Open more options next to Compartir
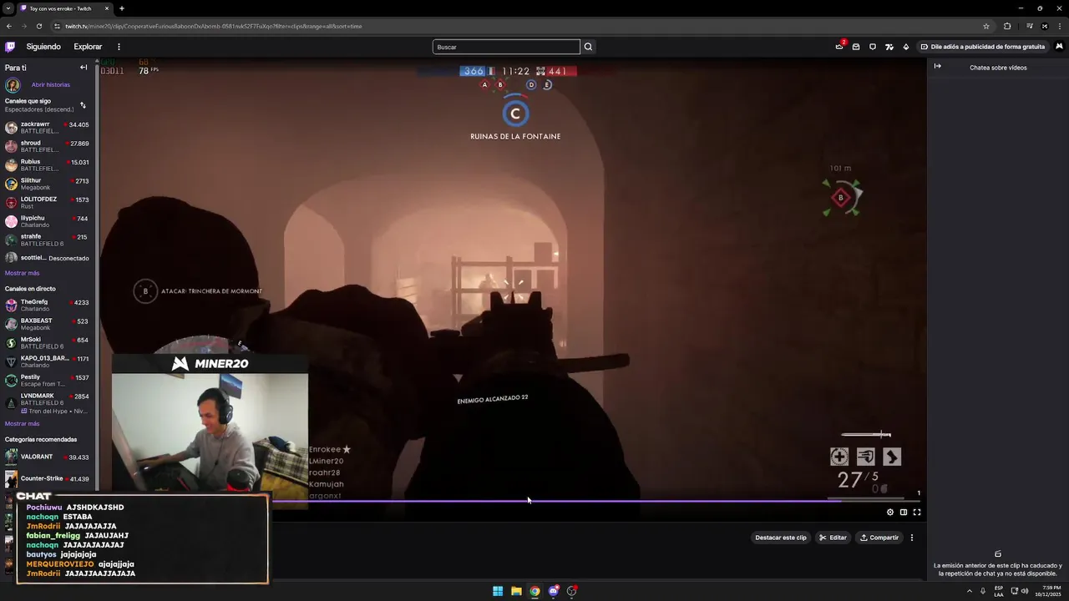 tap(912, 538)
